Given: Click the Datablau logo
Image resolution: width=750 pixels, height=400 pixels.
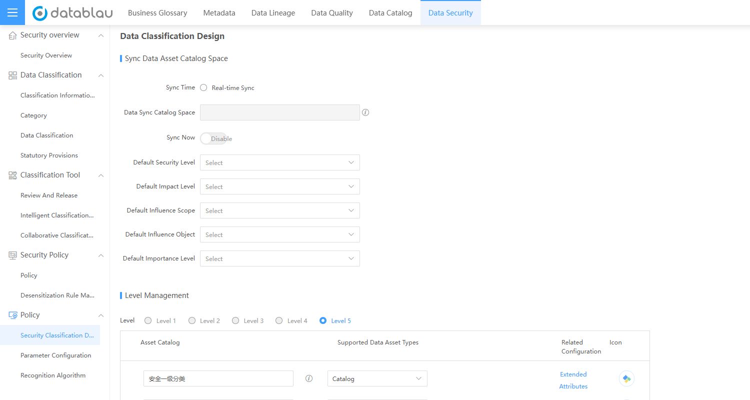Looking at the screenshot, I should point(72,13).
